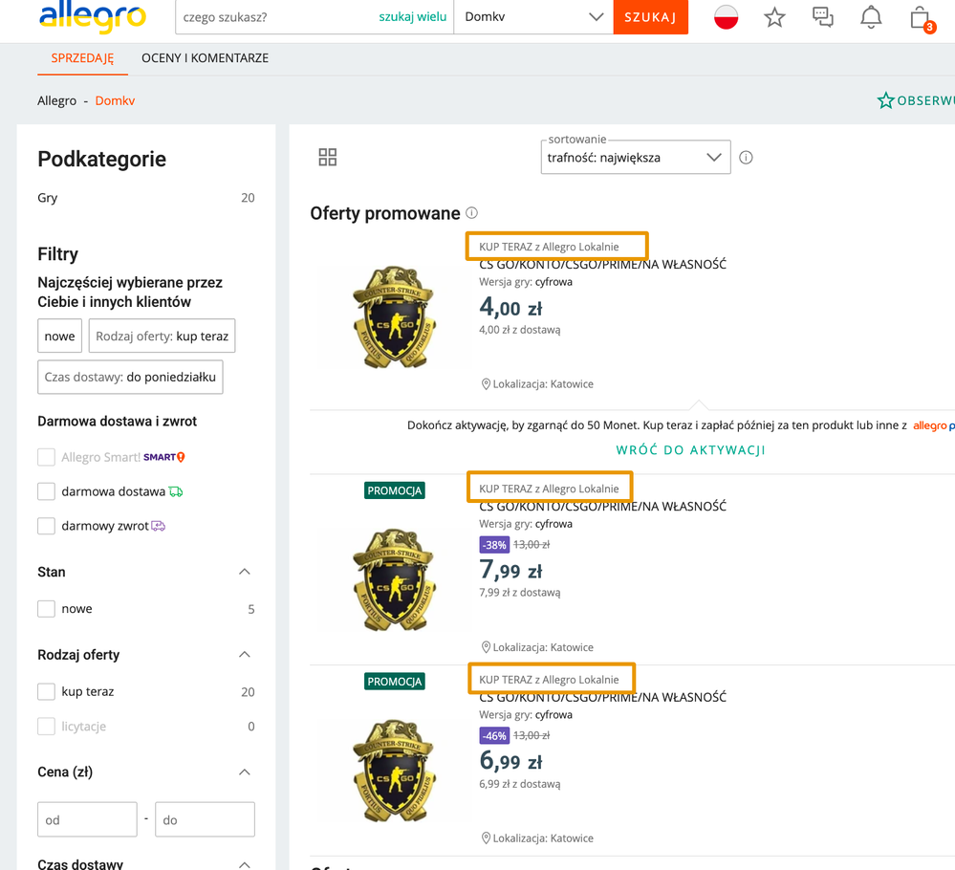
Task: Open the Domkv breadcrumb link
Action: tap(115, 100)
